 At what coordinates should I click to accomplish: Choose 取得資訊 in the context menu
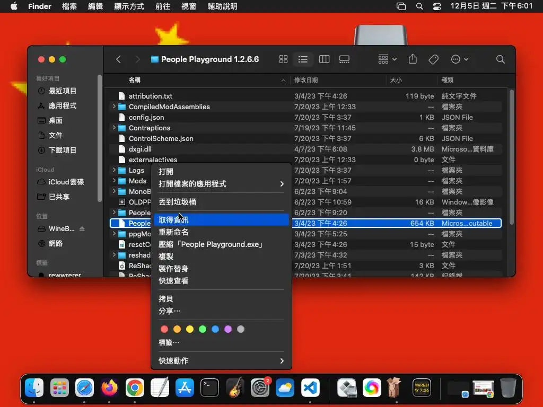pos(221,220)
